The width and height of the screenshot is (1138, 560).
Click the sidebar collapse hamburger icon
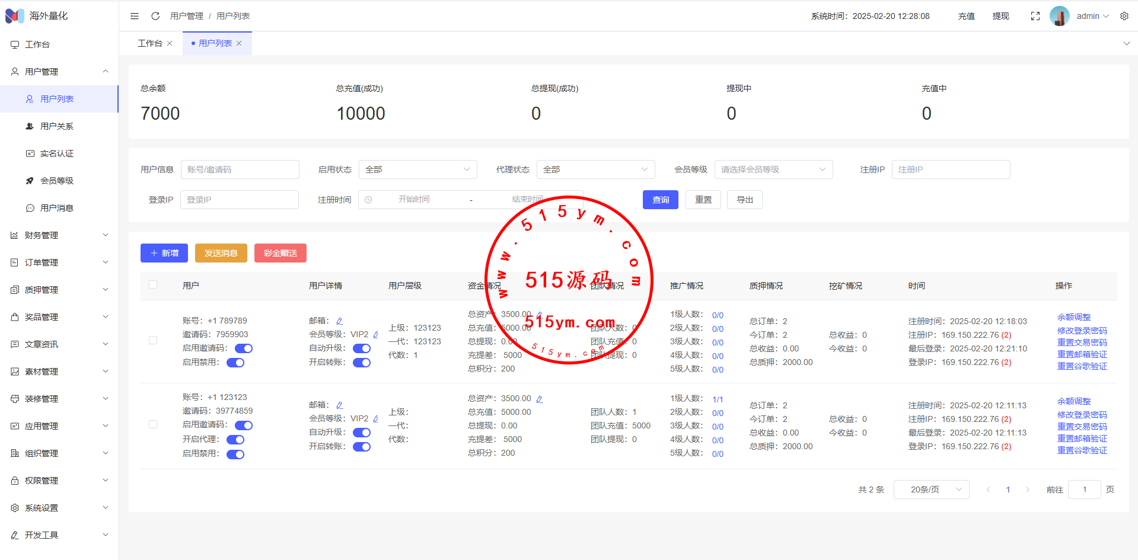tap(135, 16)
